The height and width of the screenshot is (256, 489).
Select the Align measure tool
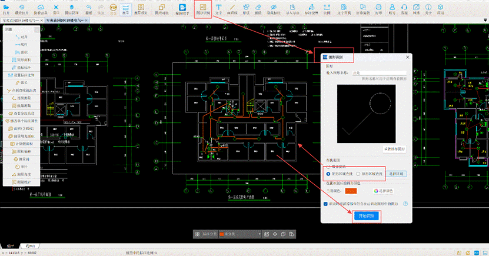(21, 37)
